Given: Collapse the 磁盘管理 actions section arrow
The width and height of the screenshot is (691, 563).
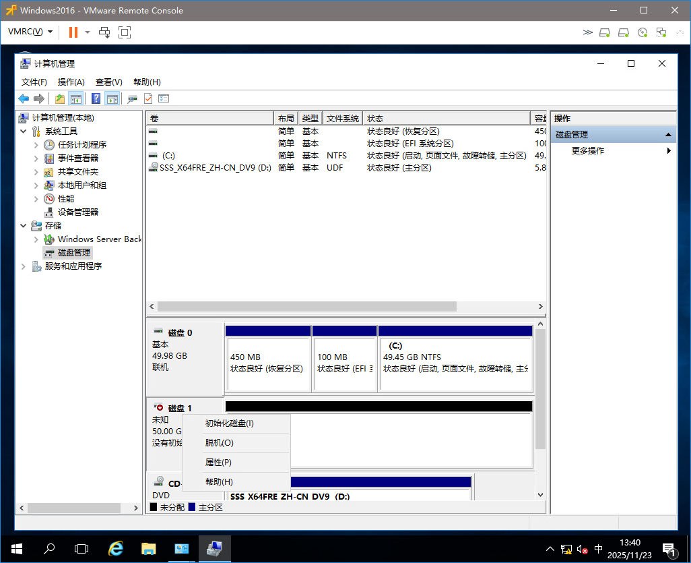Looking at the screenshot, I should click(668, 135).
